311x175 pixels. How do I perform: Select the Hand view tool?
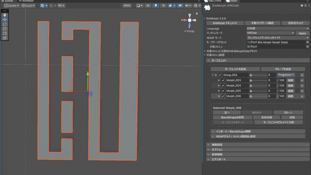pyautogui.click(x=5, y=15)
